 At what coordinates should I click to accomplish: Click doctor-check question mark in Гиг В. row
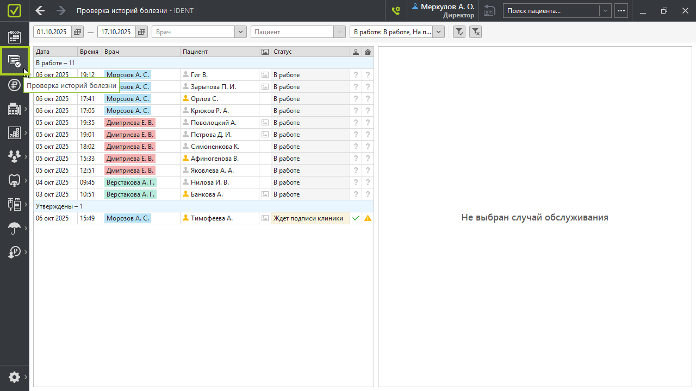click(356, 75)
